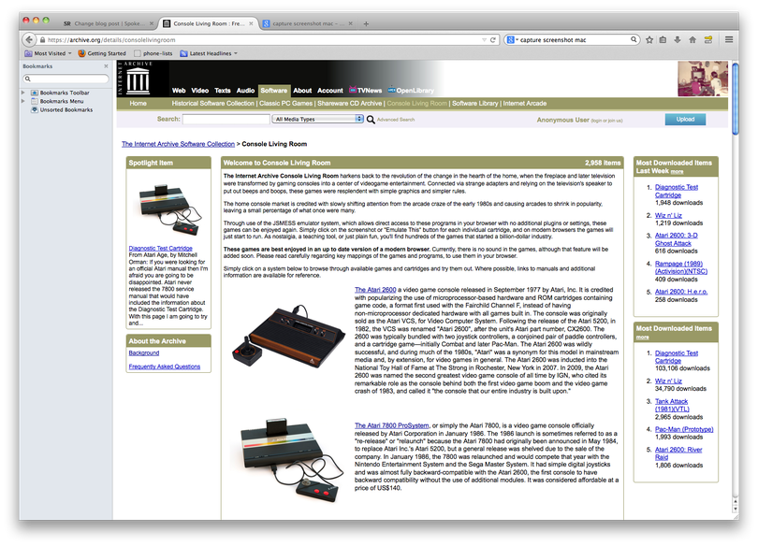Open the Internet Arcade link

click(x=524, y=104)
